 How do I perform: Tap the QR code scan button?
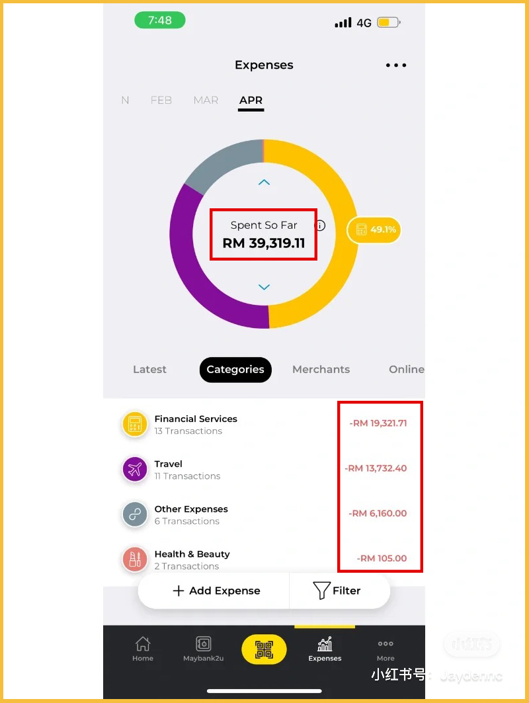click(x=264, y=649)
